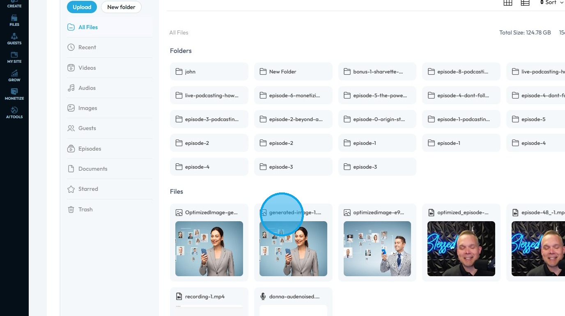Open the john folder
This screenshot has height=316, width=565.
[209, 71]
